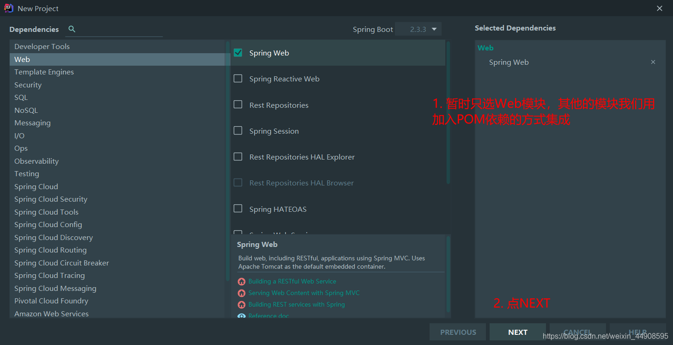Choose Spring Cloud Messaging category

click(118, 288)
